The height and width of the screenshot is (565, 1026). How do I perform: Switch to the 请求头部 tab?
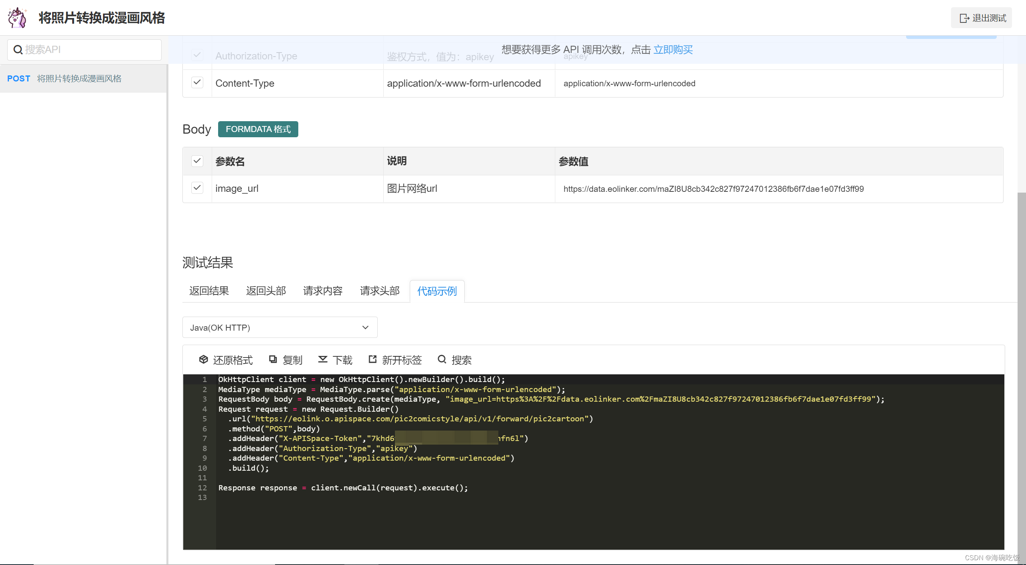coord(380,291)
